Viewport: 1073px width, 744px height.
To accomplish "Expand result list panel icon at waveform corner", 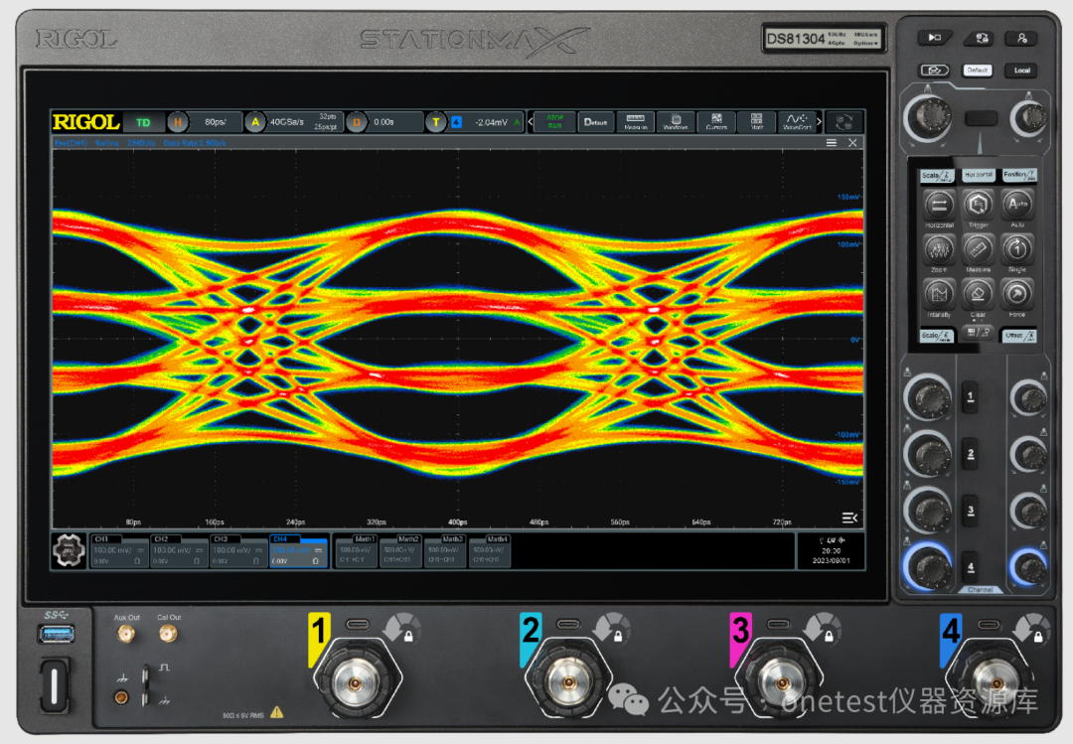I will [849, 519].
